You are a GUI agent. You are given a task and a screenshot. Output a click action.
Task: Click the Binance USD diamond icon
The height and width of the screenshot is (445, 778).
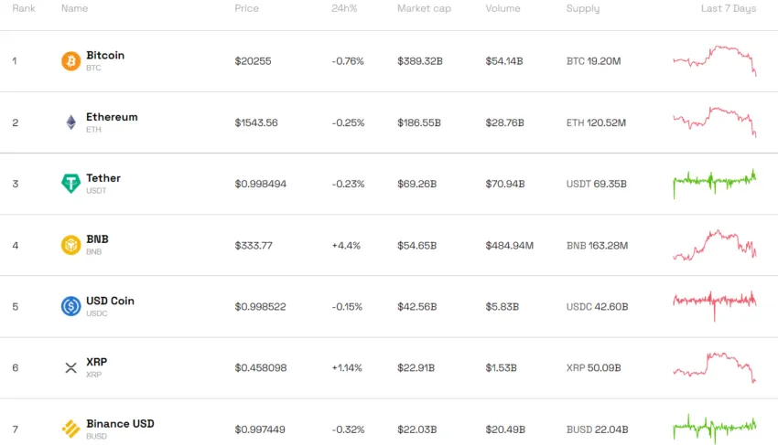(x=71, y=429)
